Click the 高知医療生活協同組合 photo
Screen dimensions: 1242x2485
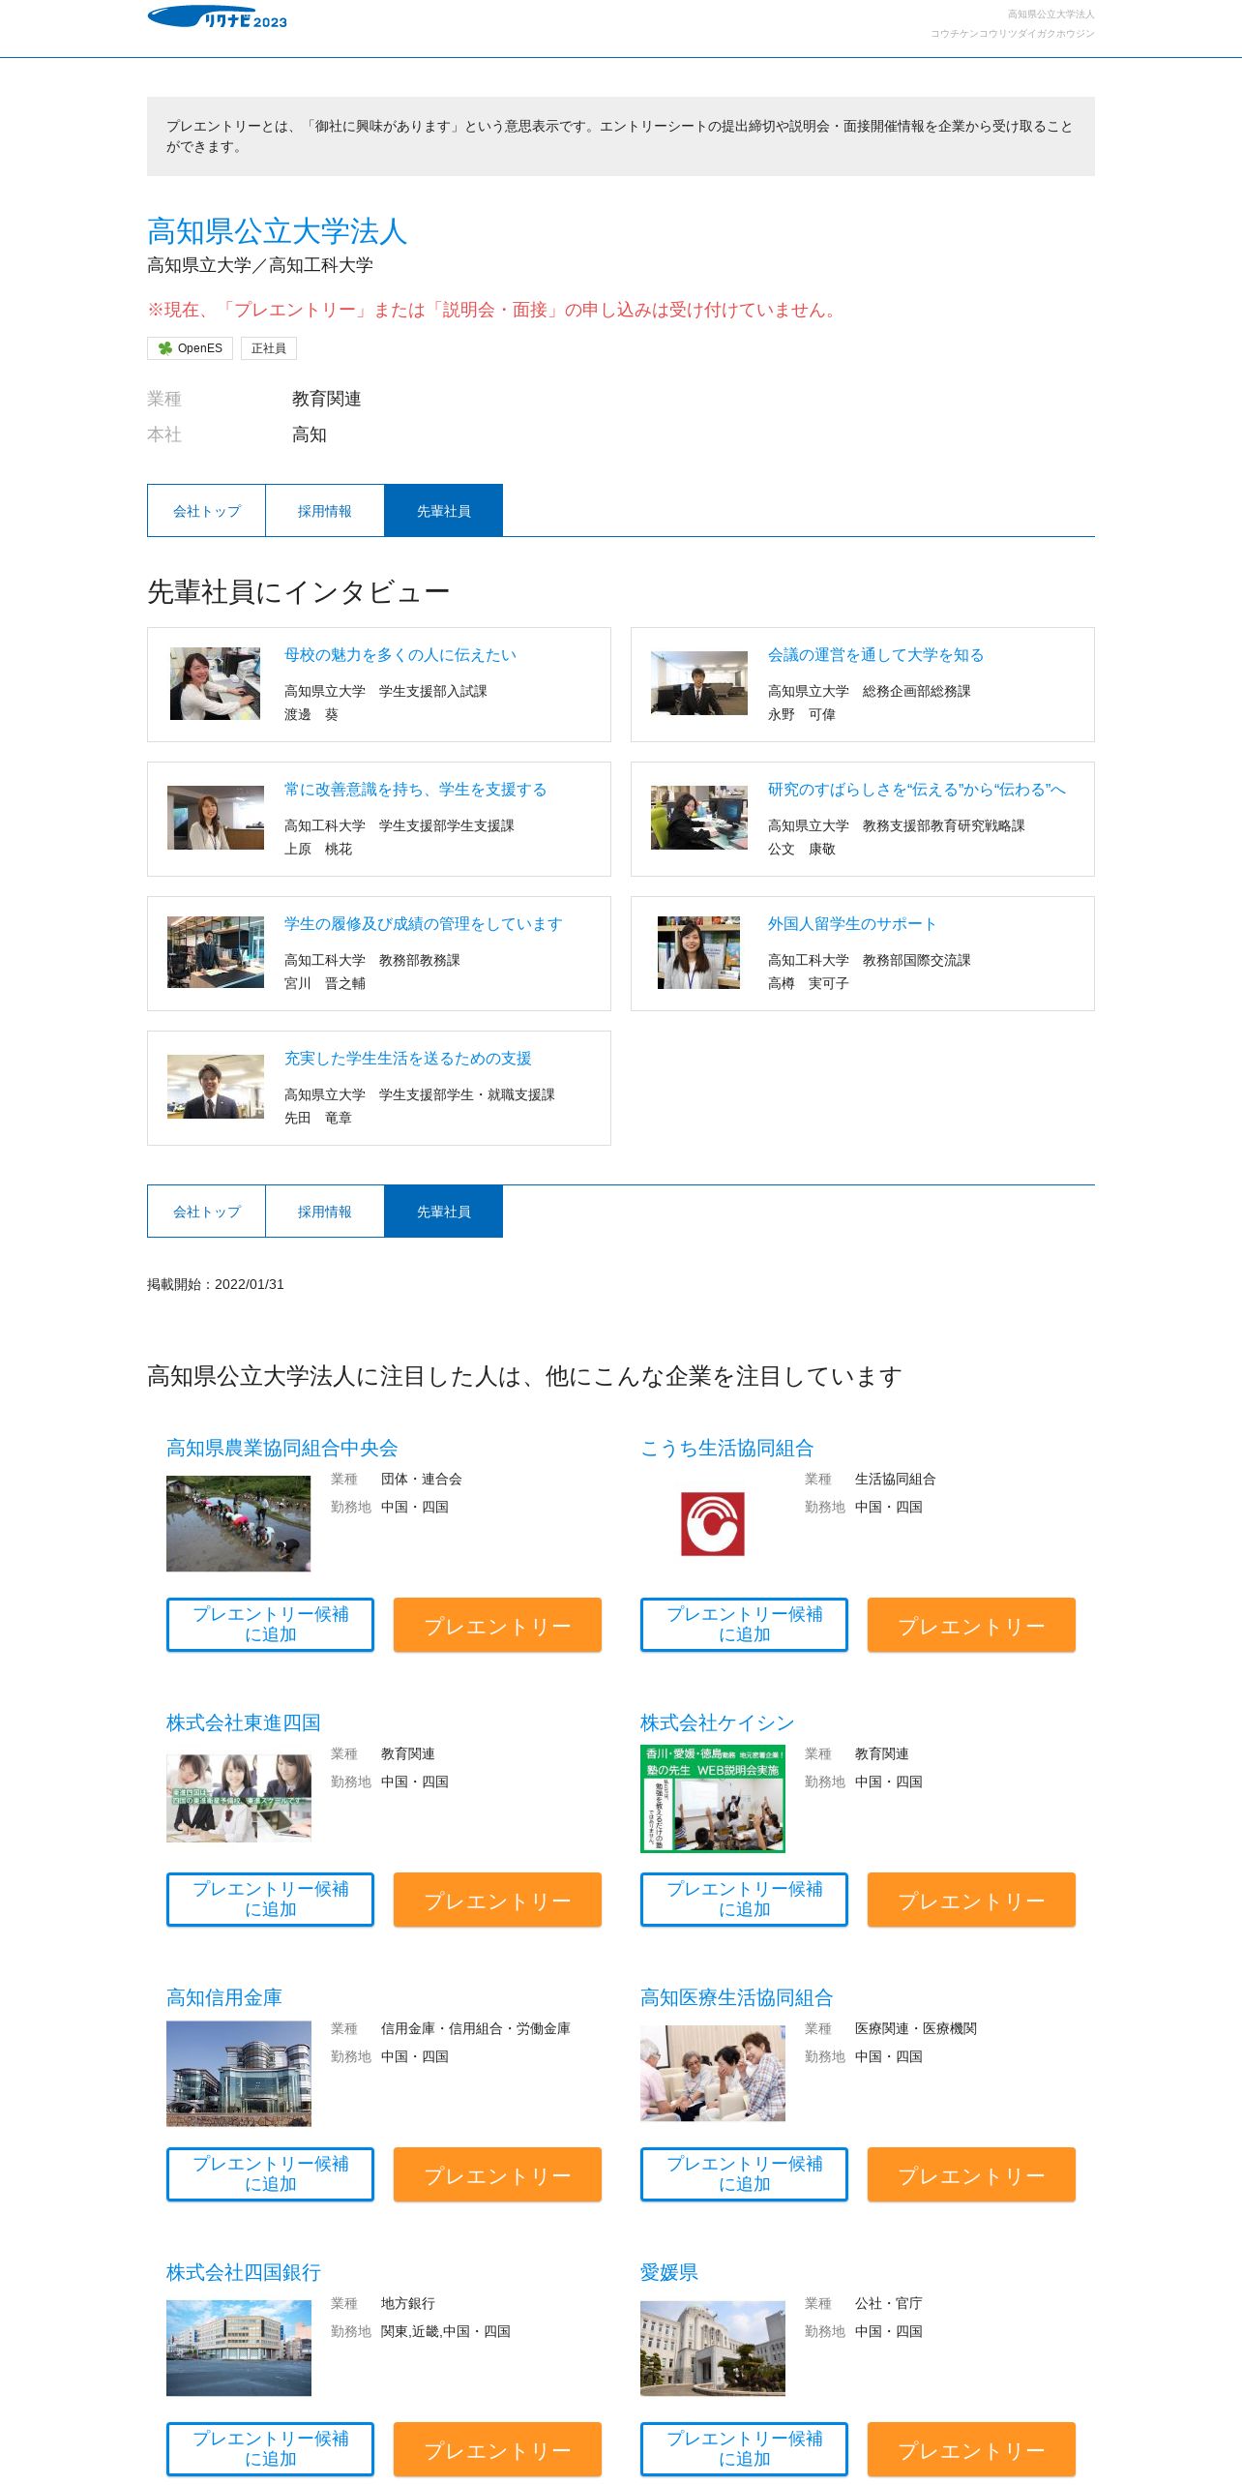point(713,2073)
